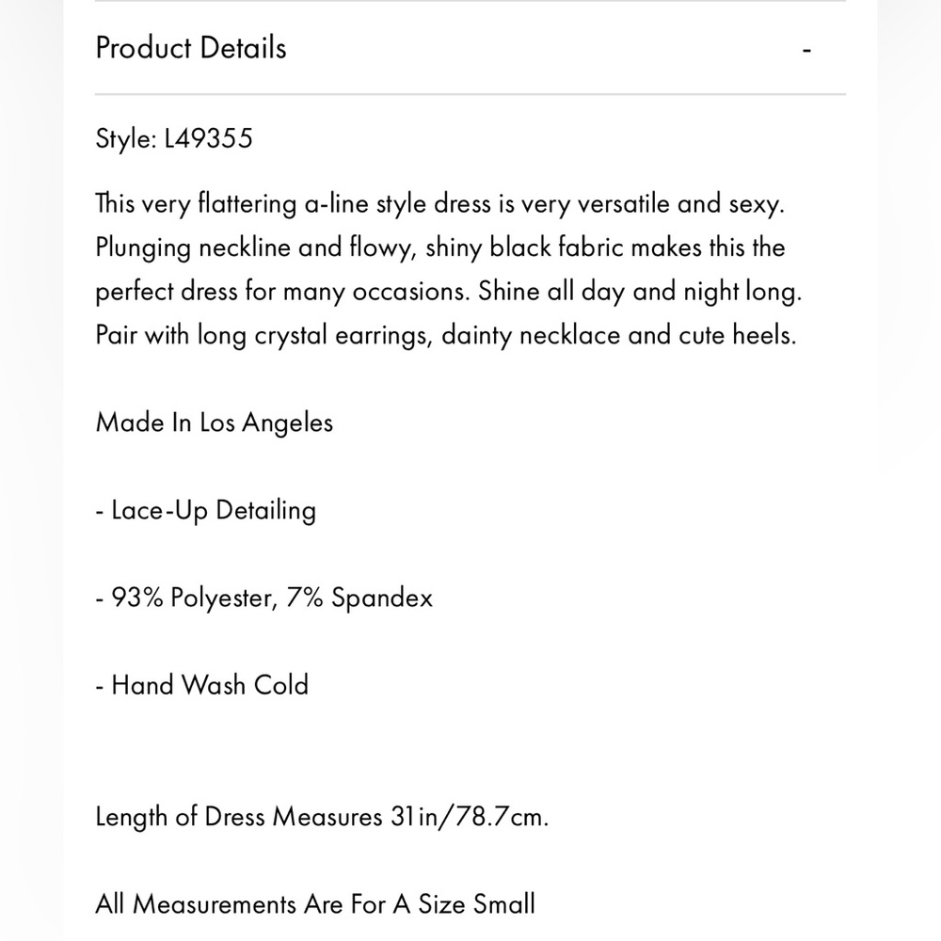Click the 'This very flattering a-line' description line

coord(439,204)
